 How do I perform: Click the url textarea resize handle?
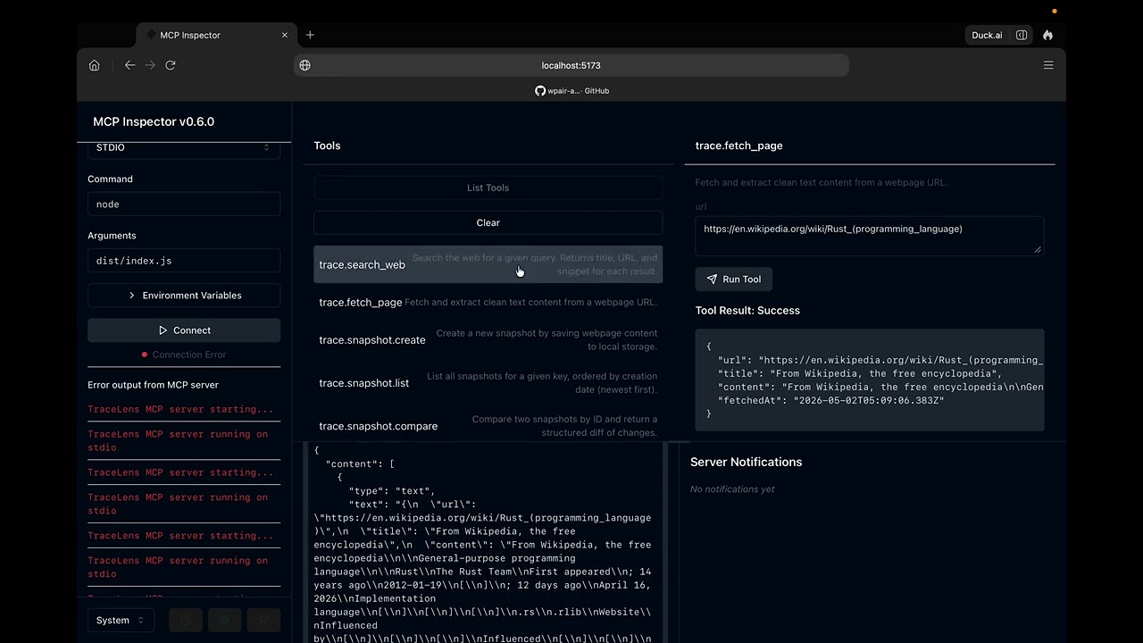tap(1038, 249)
